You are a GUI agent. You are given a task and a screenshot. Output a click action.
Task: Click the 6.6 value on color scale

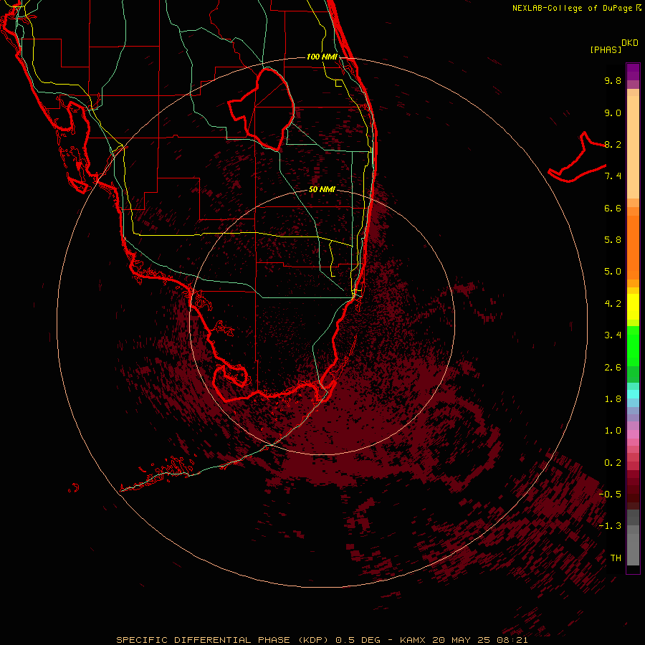[613, 208]
